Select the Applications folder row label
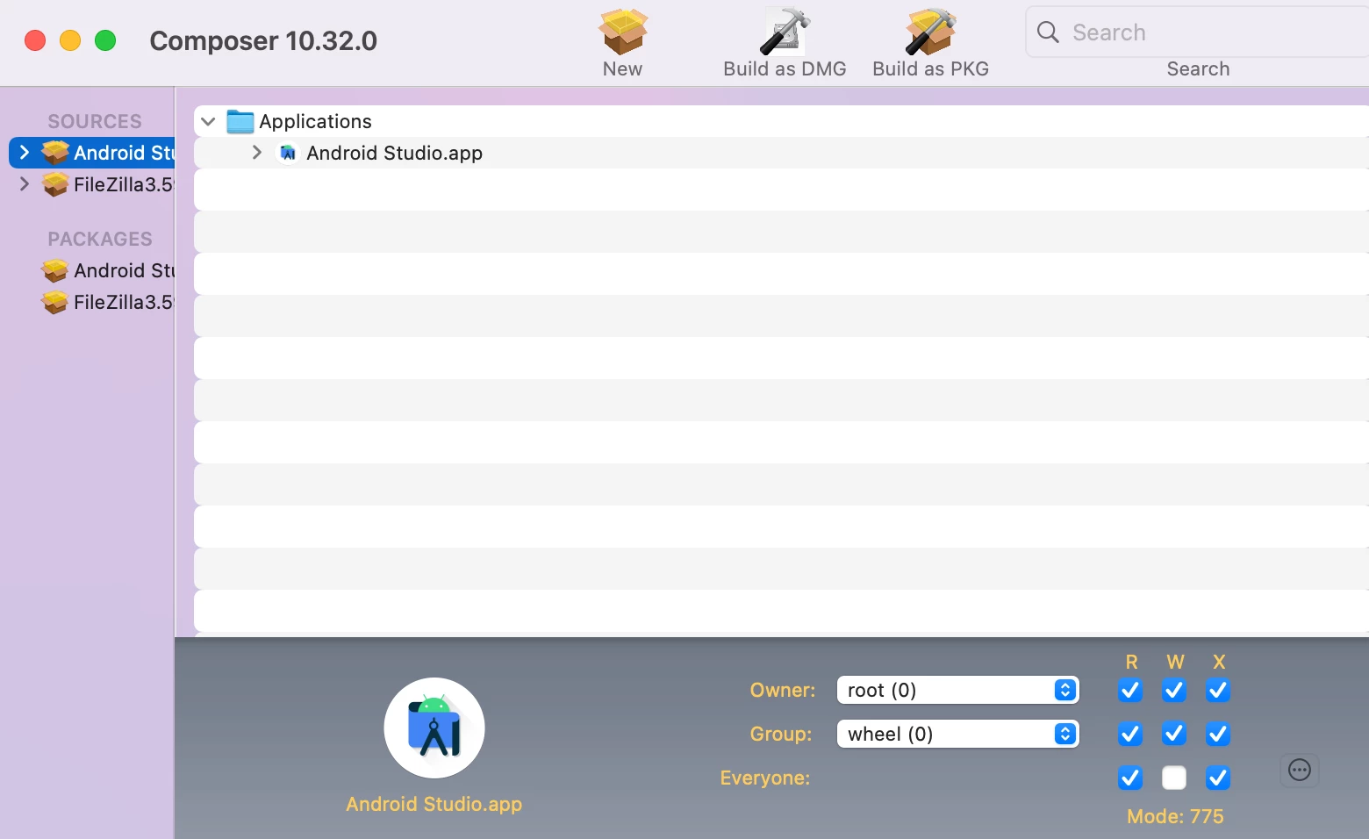Screen dimensions: 1369x839 pyautogui.click(x=315, y=121)
